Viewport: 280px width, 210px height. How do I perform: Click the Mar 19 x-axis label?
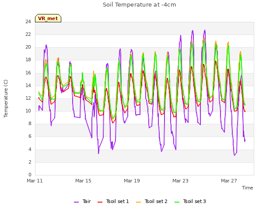point(132,181)
